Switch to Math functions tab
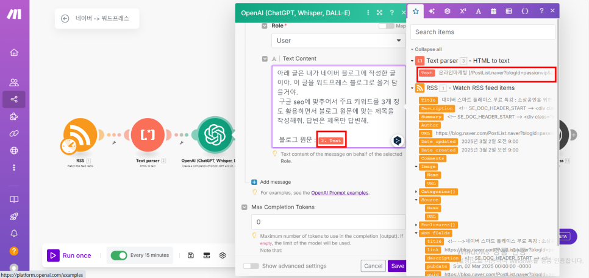Image resolution: width=589 pixels, height=278 pixels. 463,11
